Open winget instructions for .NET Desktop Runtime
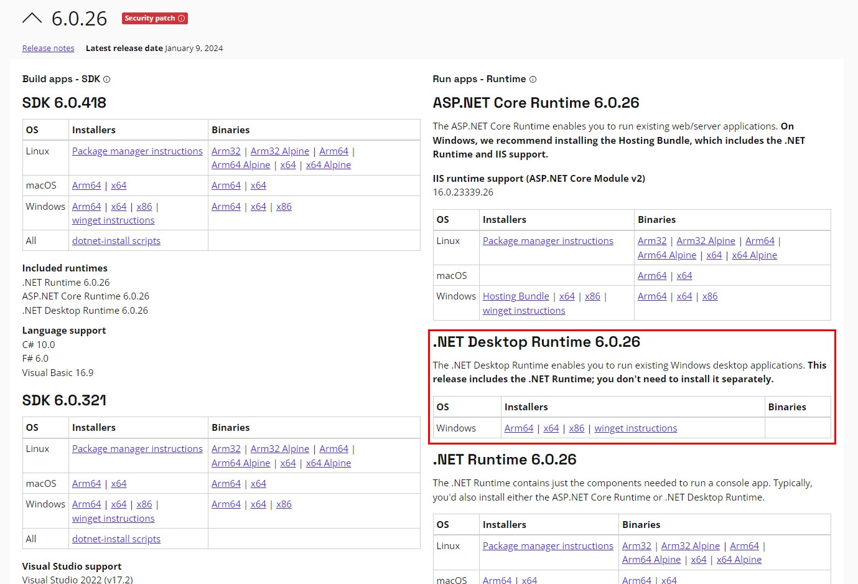The width and height of the screenshot is (858, 584). click(x=635, y=428)
